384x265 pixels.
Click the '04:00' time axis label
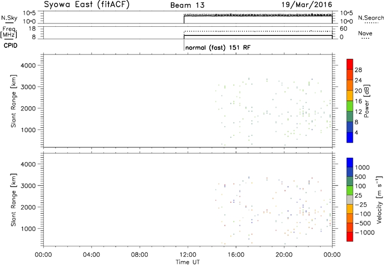pyautogui.click(x=91, y=255)
